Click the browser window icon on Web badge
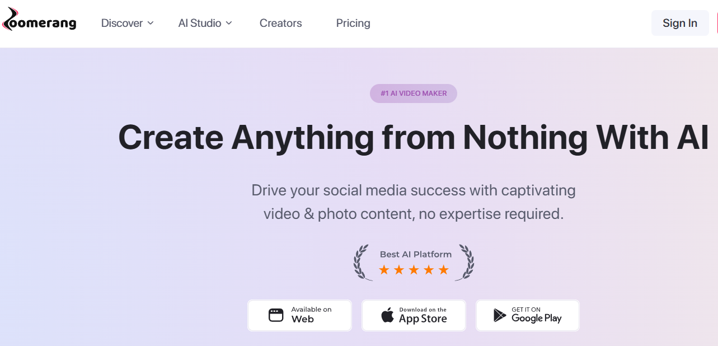718x346 pixels. [x=276, y=315]
